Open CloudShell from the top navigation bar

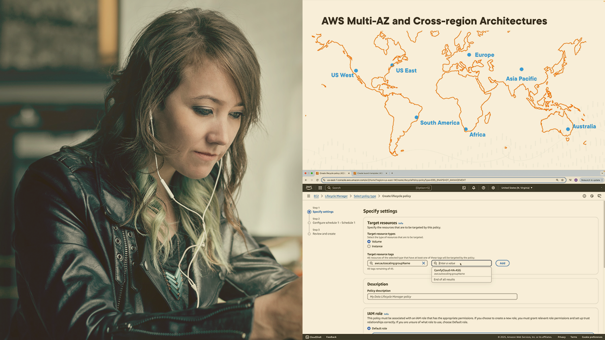point(464,187)
